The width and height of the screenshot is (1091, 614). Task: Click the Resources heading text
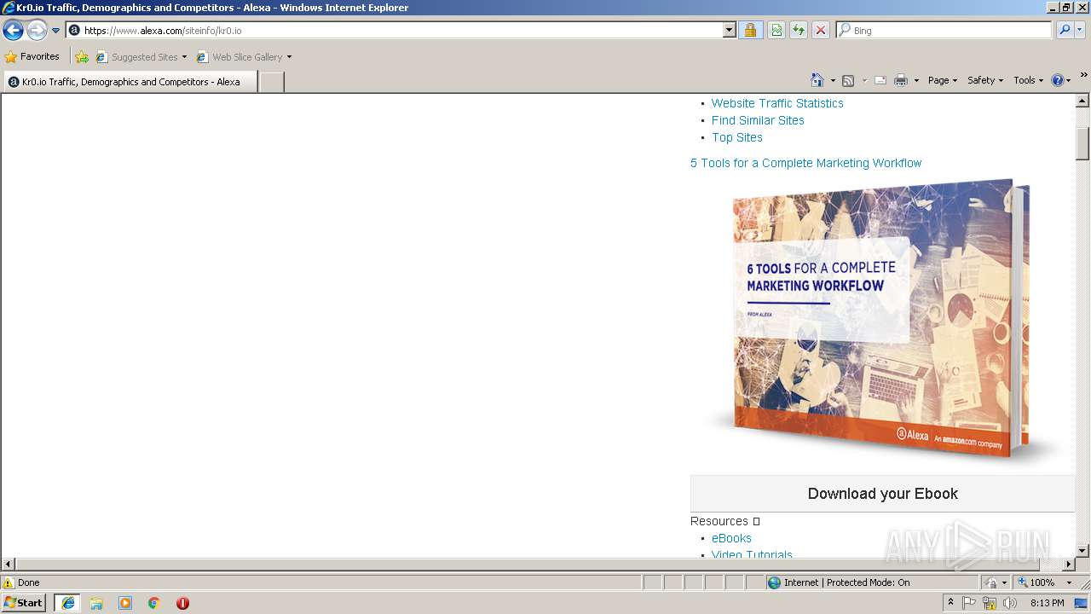pos(719,521)
